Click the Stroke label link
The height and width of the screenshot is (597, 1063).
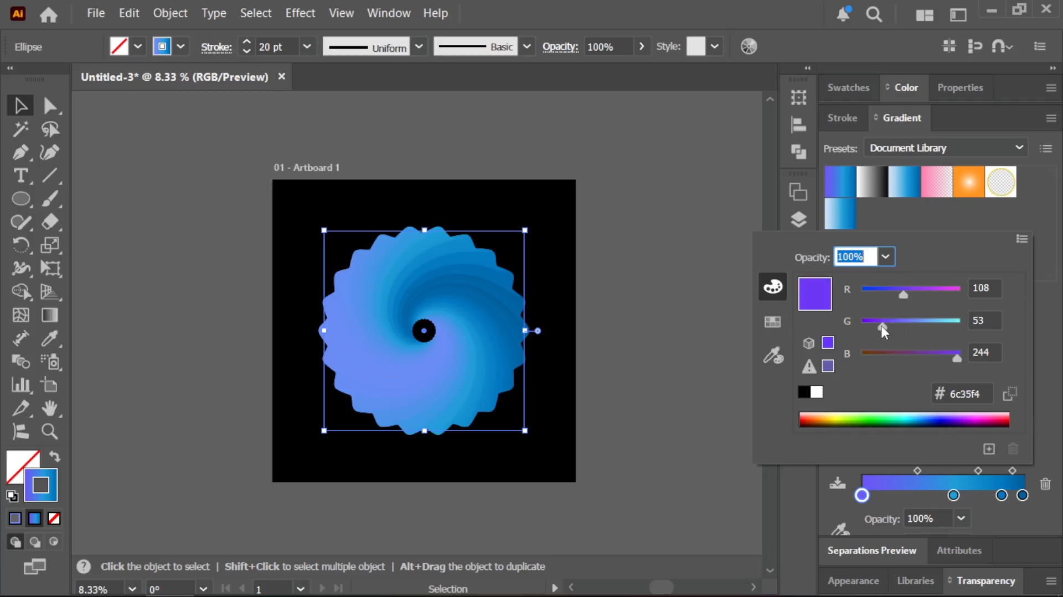click(216, 48)
